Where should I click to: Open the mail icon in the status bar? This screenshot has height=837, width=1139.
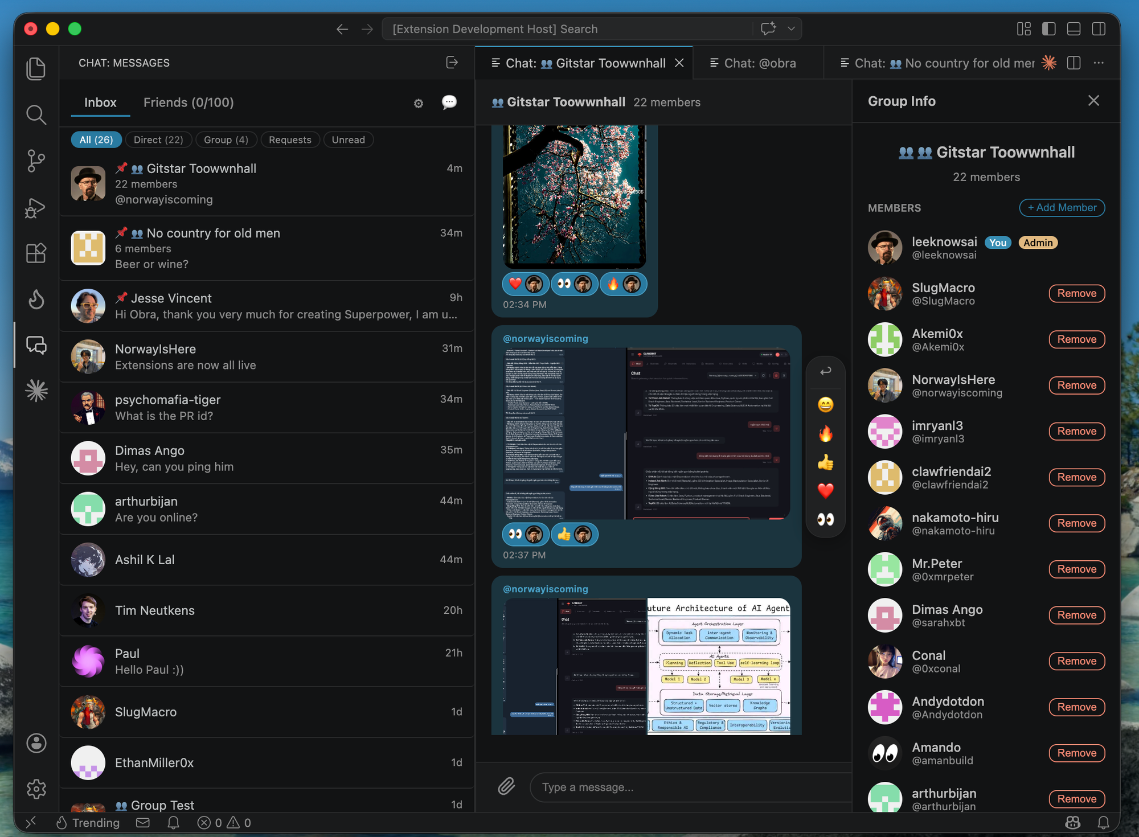[142, 823]
